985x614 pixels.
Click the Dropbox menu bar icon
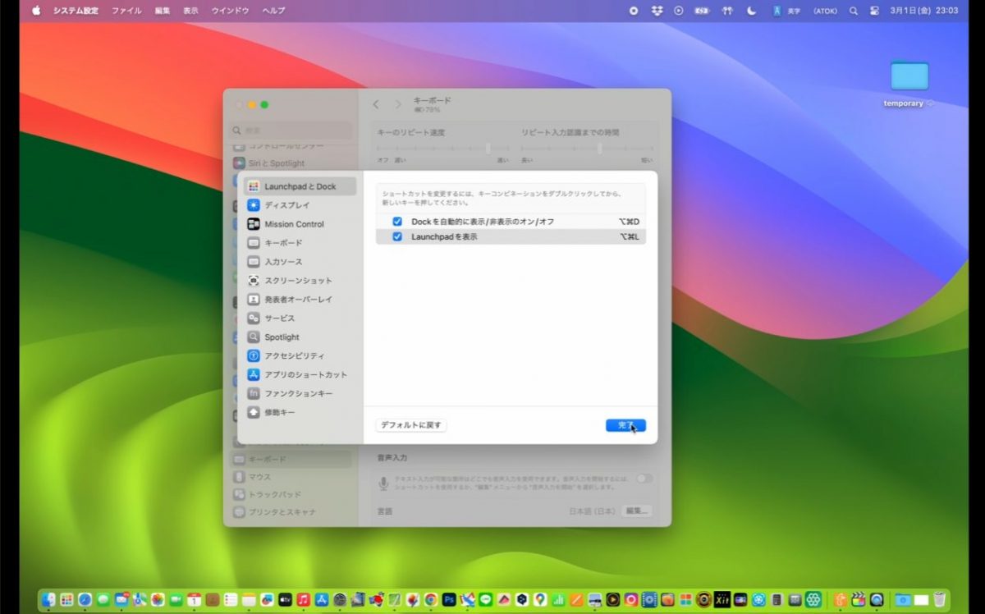657,11
